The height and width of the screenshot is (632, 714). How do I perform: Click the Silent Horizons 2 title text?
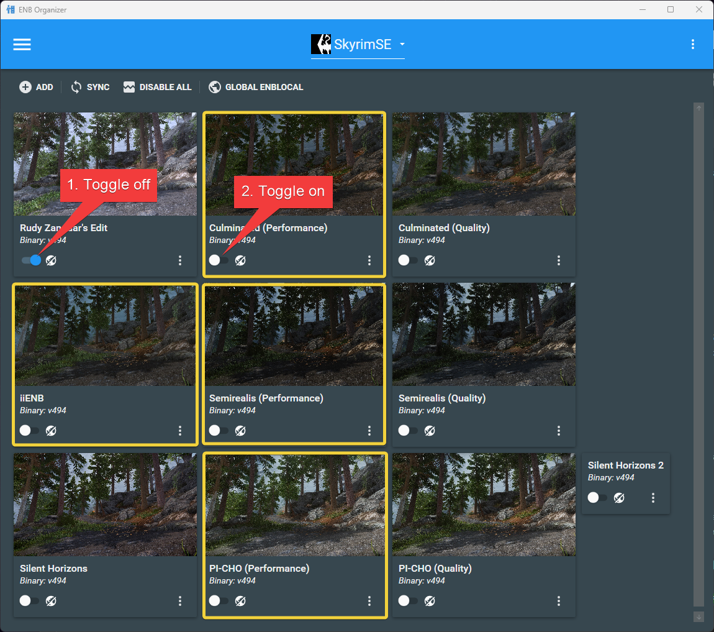point(626,465)
